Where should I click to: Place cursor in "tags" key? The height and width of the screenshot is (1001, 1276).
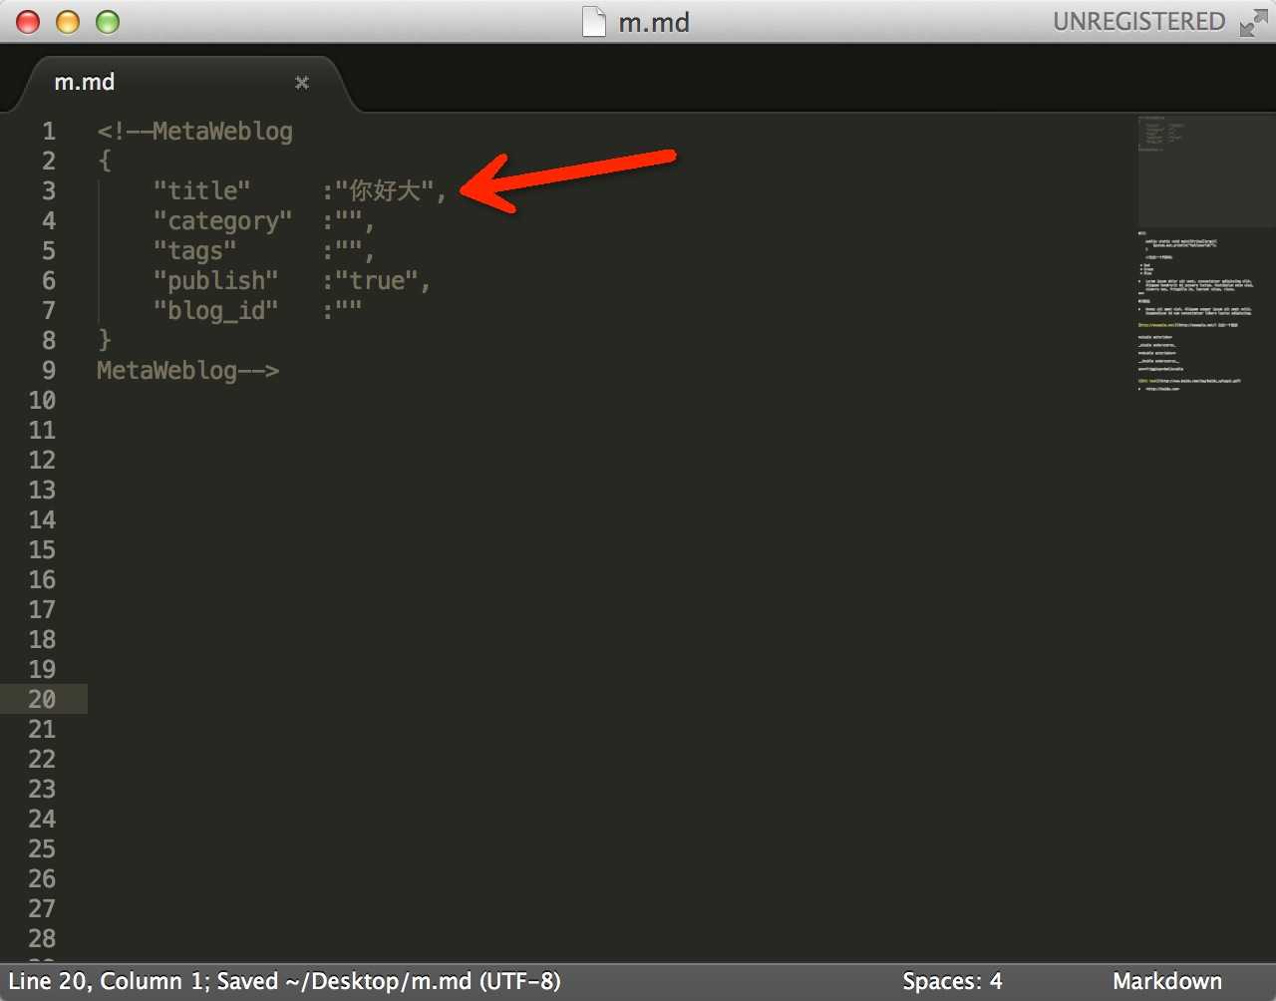[x=195, y=251]
